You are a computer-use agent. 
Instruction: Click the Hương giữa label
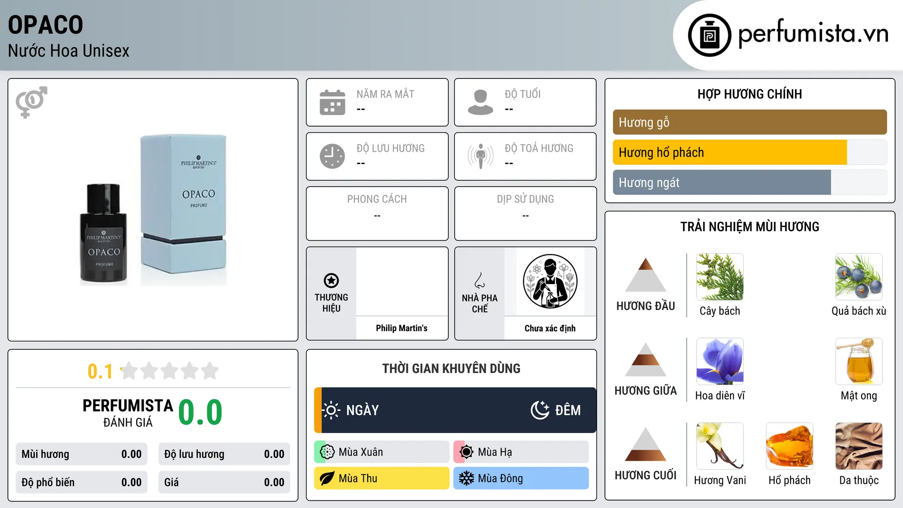pyautogui.click(x=646, y=391)
